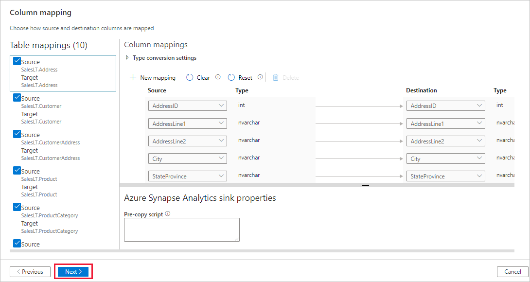Toggle the SalesLT.ProductCategory mapping checkbox

click(16, 206)
